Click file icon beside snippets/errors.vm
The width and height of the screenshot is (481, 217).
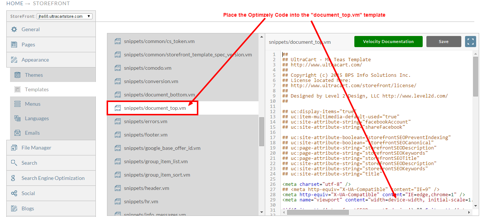point(118,121)
